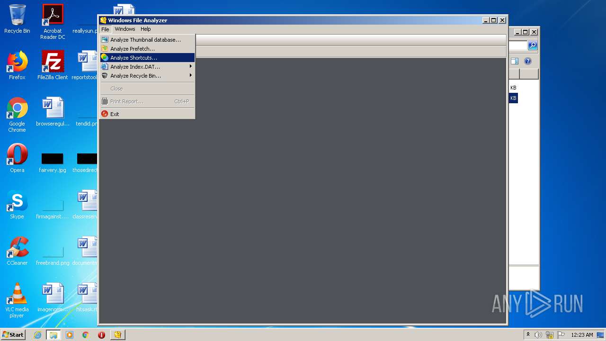
Task: Open the File menu
Action: [x=105, y=29]
